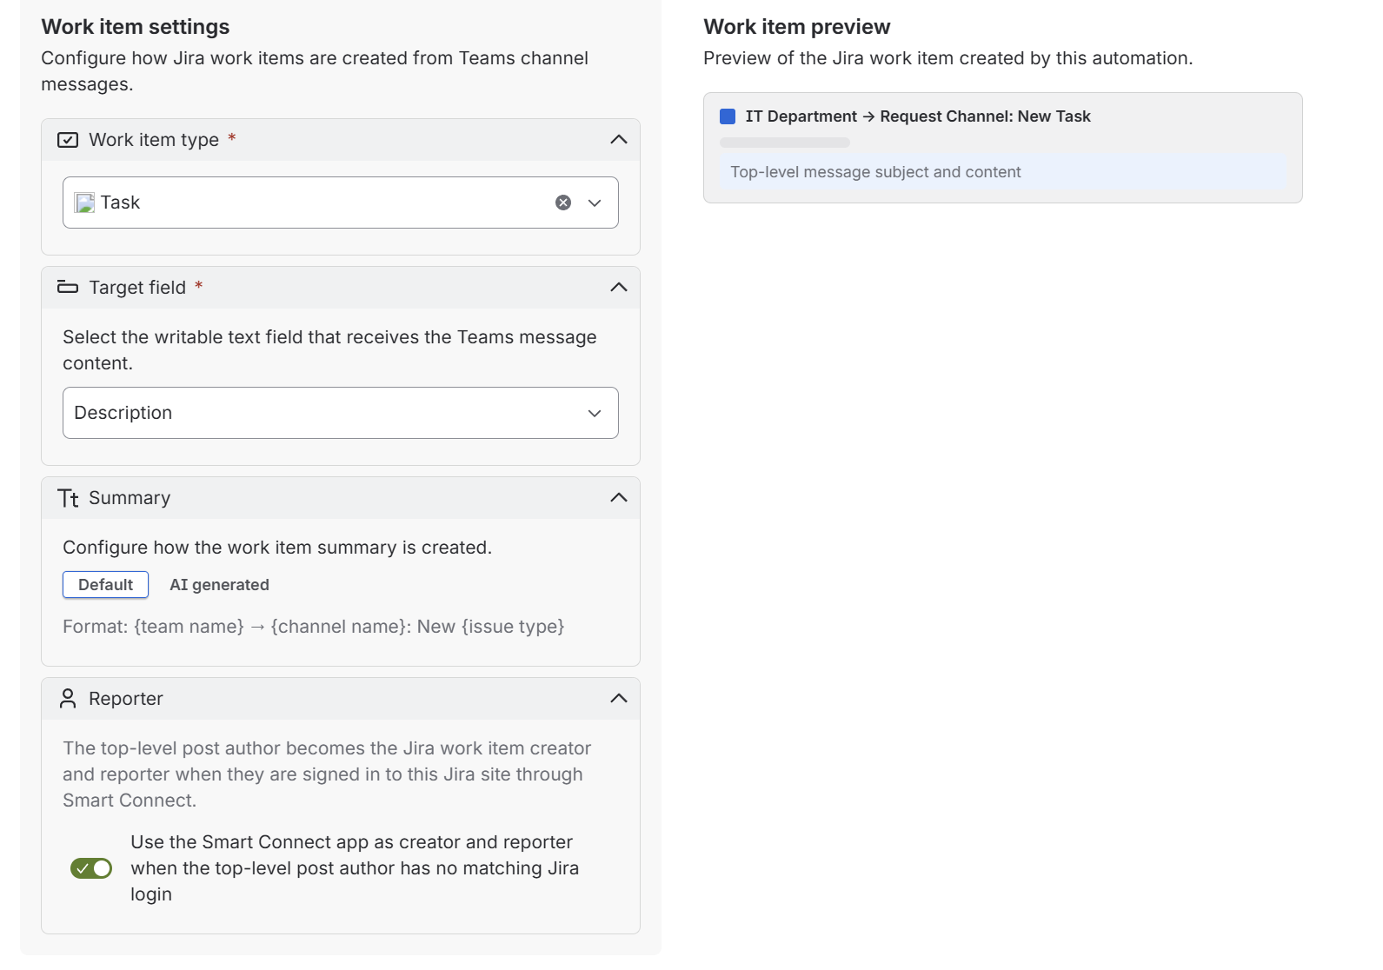Click the blue task icon in preview
The width and height of the screenshot is (1383, 970).
click(728, 116)
